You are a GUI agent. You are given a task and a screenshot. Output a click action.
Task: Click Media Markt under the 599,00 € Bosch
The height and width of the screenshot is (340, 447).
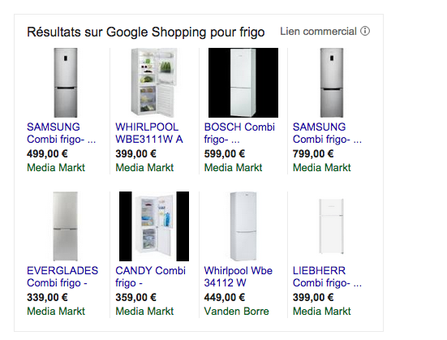233,168
